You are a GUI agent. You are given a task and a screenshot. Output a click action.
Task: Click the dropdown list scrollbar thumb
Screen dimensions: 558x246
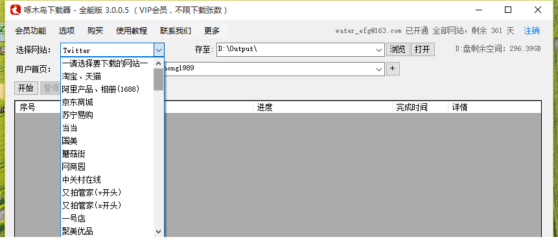(x=159, y=79)
